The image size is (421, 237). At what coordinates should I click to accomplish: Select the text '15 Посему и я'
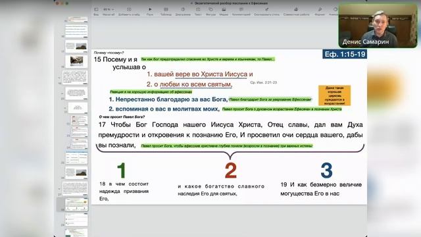pyautogui.click(x=116, y=59)
